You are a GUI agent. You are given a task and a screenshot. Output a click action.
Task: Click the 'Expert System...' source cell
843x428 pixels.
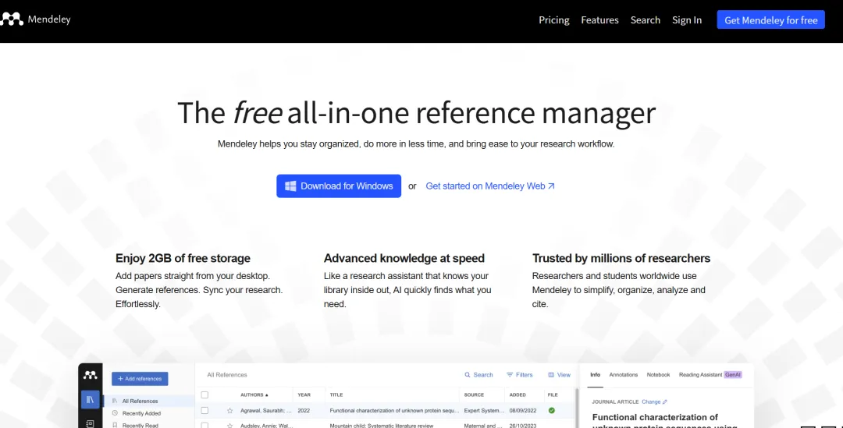(x=483, y=410)
